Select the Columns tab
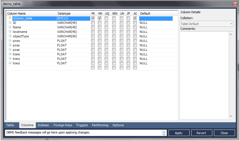The image size is (240, 141). pos(28,125)
